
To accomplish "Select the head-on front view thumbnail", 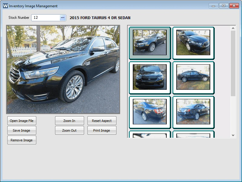I will [x=150, y=78].
